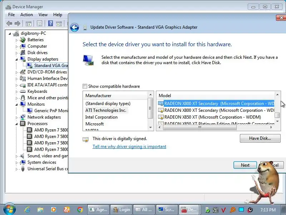Switch to the 'Age...' taskbar window

pyautogui.click(x=99, y=210)
